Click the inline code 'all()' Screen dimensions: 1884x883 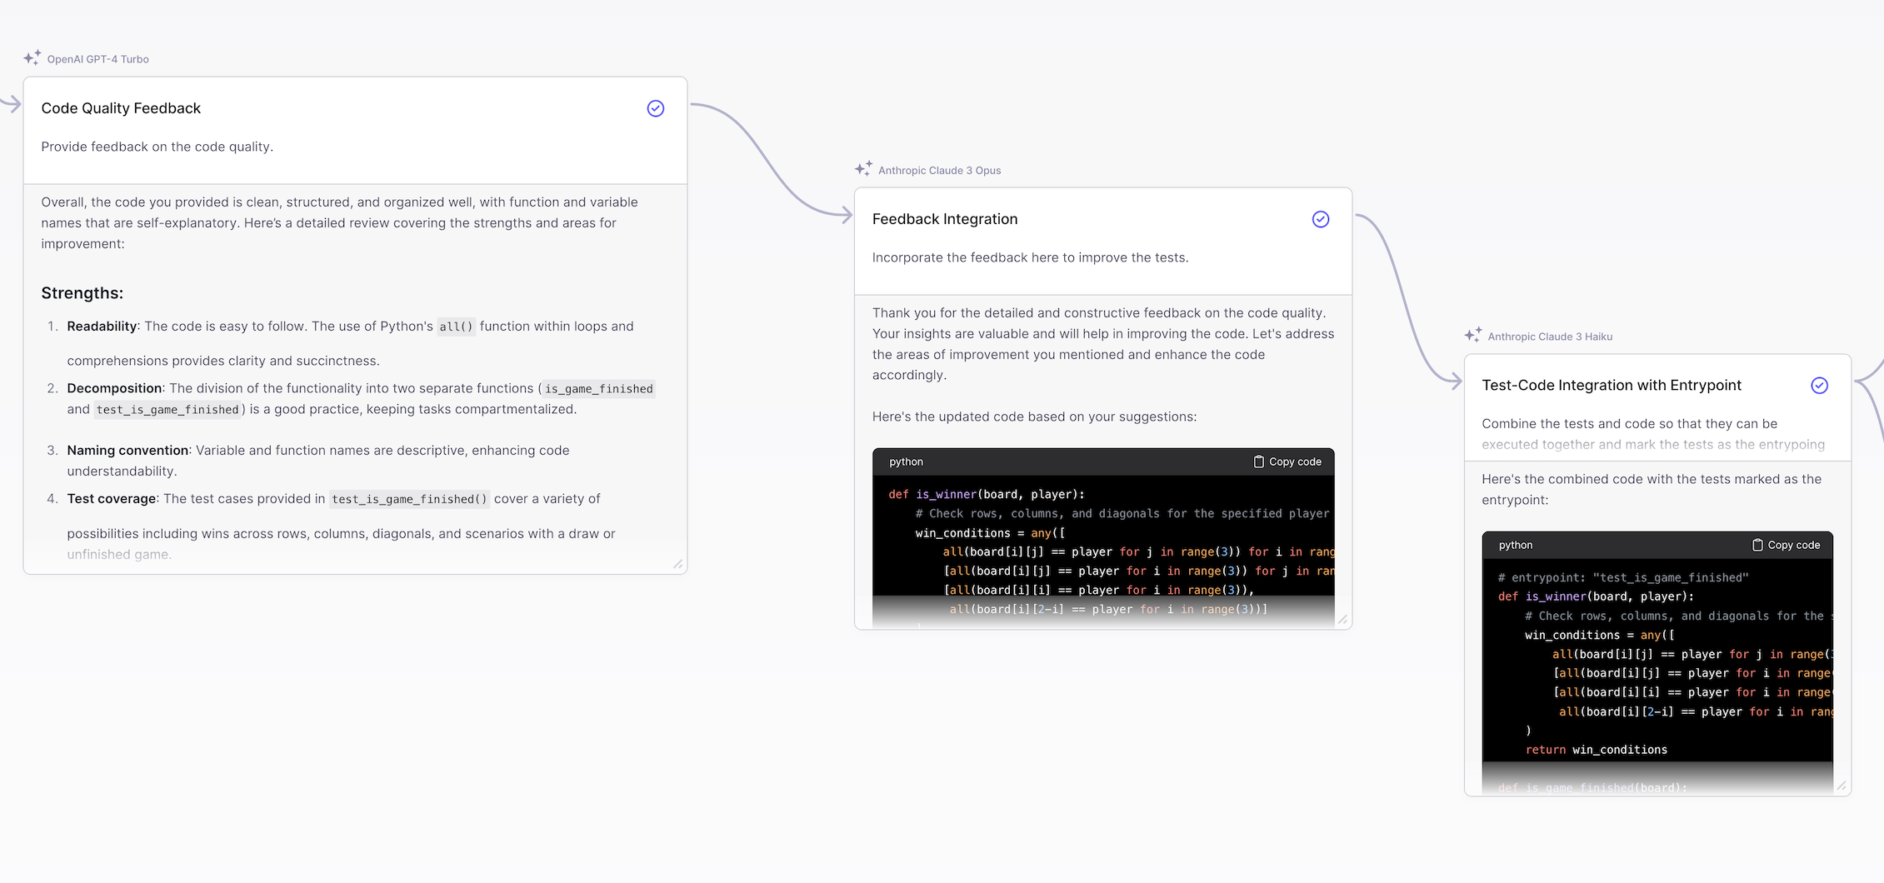[456, 327]
